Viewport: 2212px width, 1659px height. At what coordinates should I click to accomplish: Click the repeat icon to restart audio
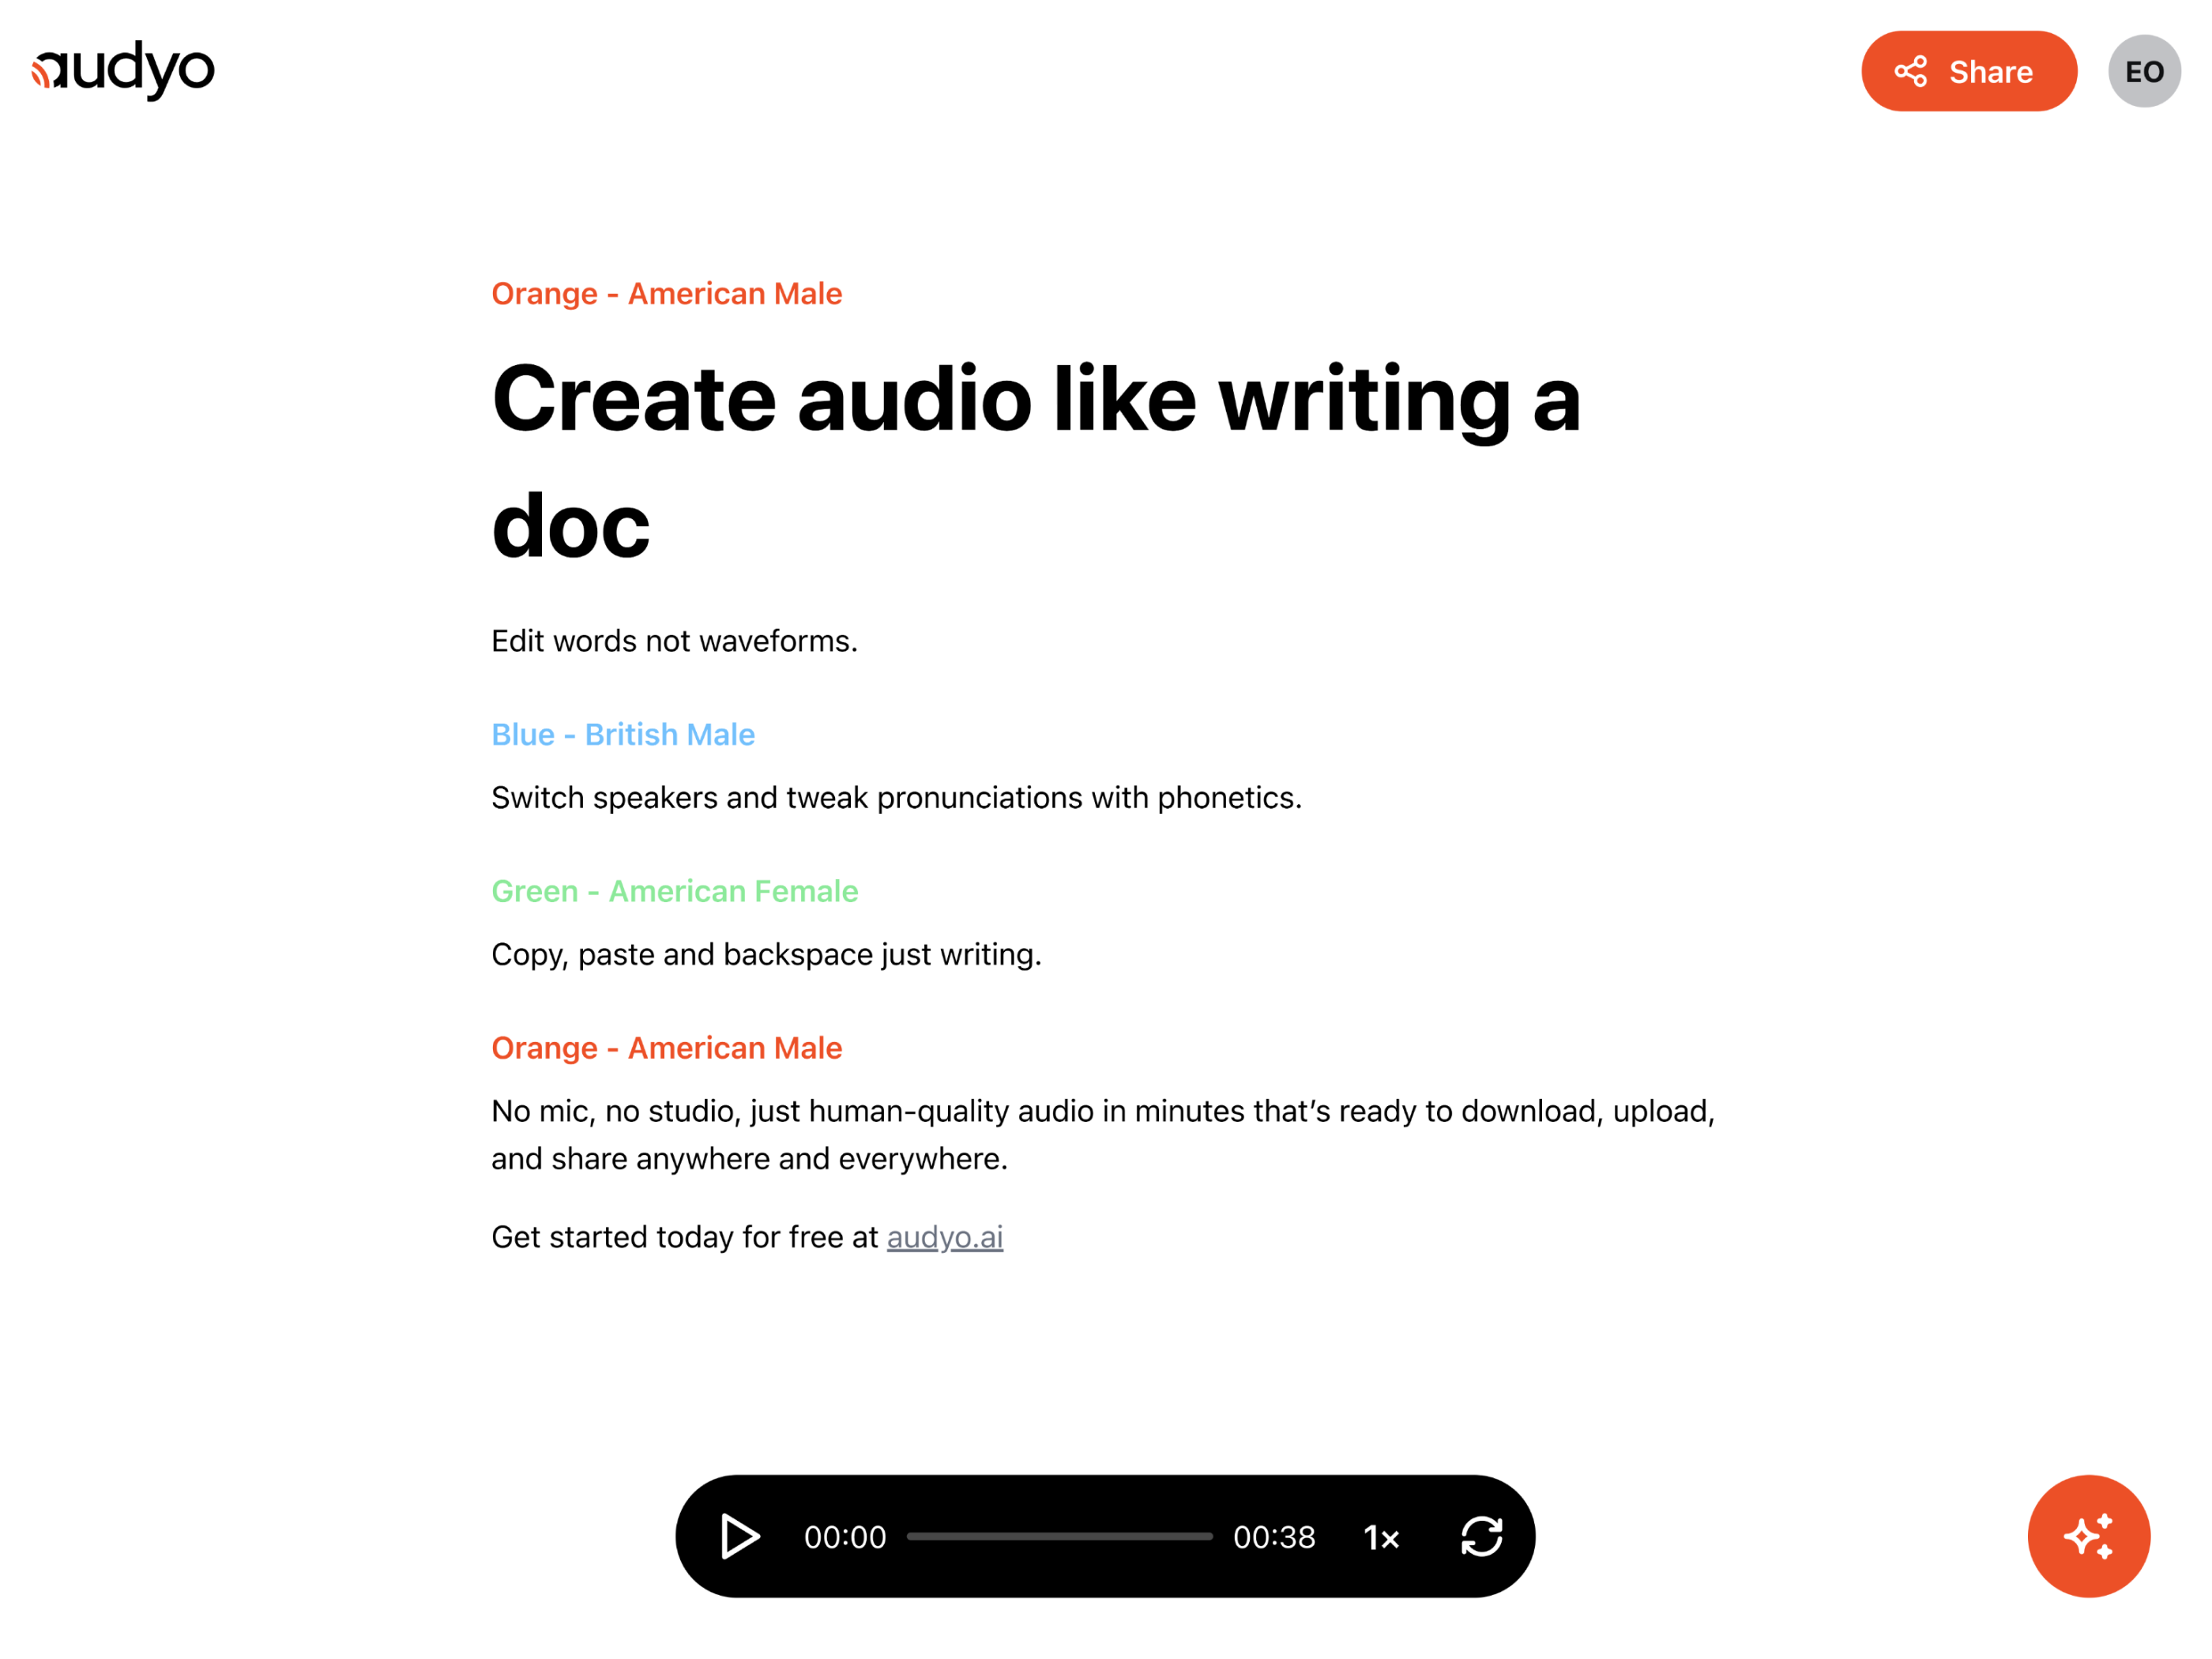[1481, 1537]
